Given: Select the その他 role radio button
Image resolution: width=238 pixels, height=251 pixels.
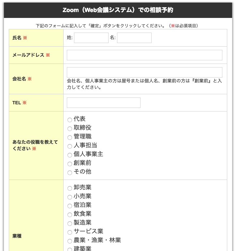Looking at the screenshot, I should coord(70,172).
